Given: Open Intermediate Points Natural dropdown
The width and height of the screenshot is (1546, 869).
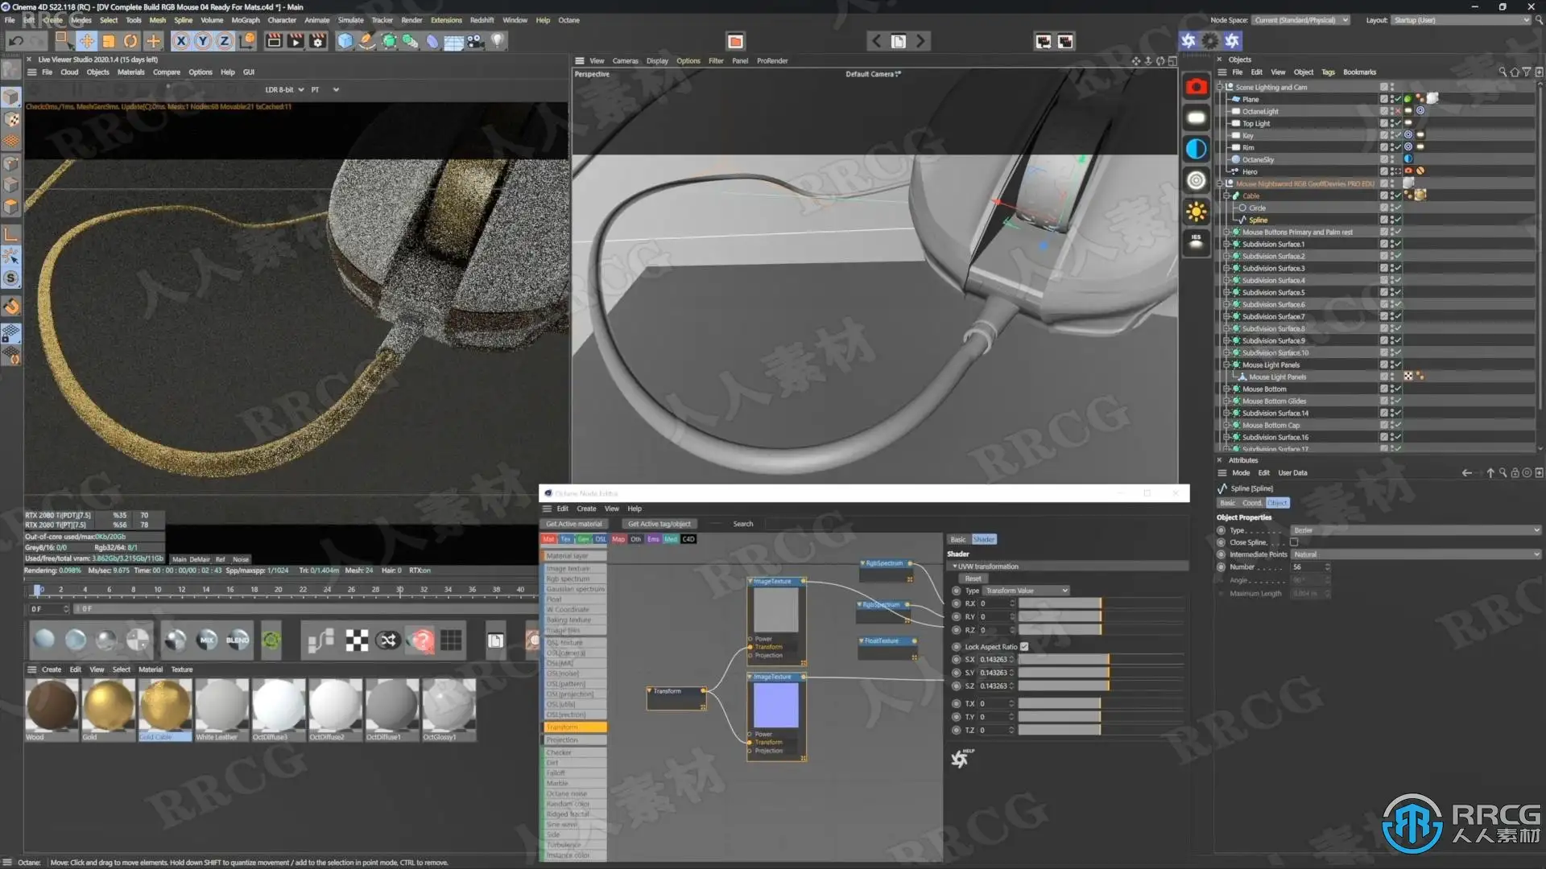Looking at the screenshot, I should 1415,554.
